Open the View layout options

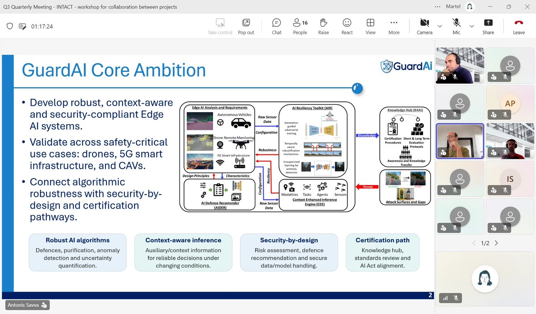[370, 26]
